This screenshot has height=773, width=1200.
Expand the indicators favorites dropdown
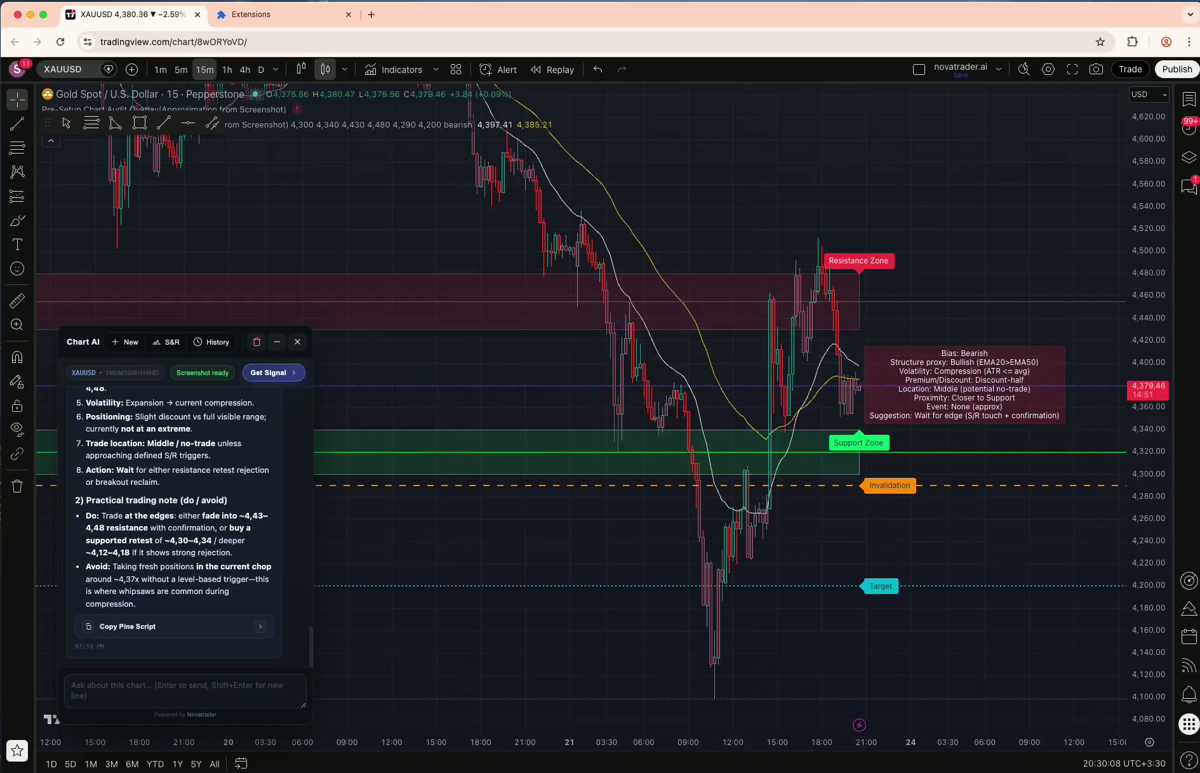pyautogui.click(x=436, y=69)
